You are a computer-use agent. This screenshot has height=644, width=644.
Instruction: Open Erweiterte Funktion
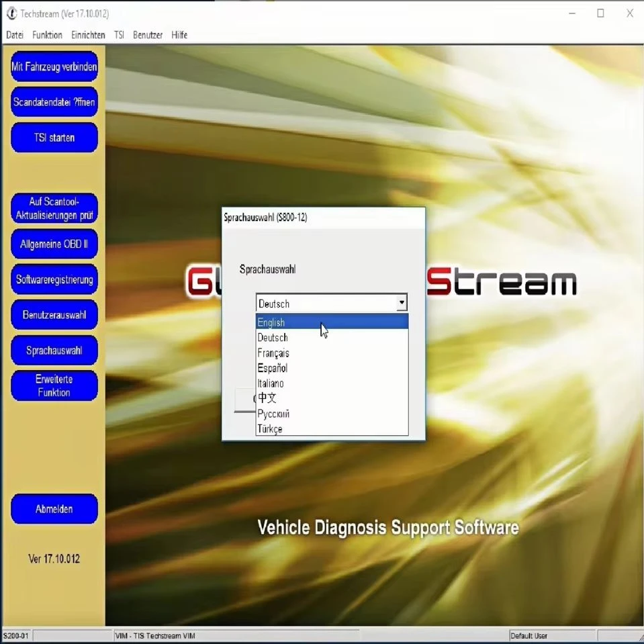click(x=54, y=385)
